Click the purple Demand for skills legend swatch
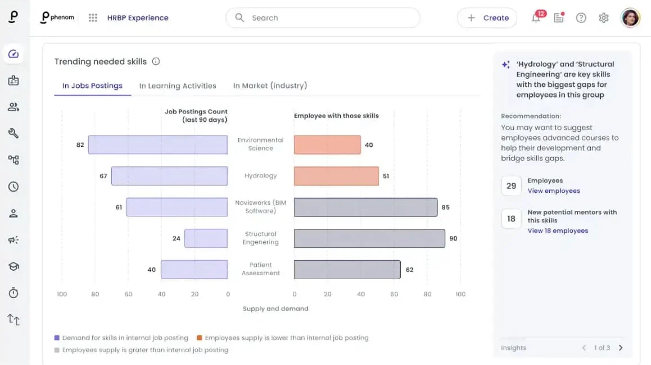The width and height of the screenshot is (651, 365). tap(57, 338)
